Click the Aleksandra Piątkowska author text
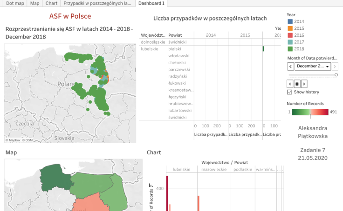The width and height of the screenshot is (343, 211). (x=313, y=132)
